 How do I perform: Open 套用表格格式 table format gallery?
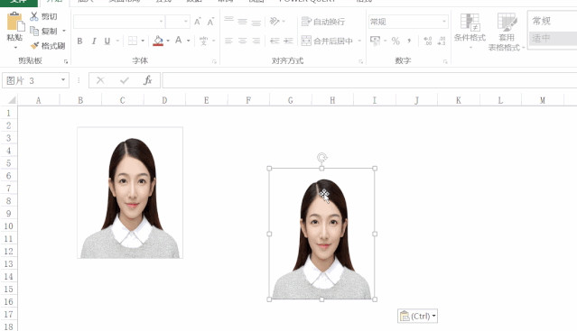tap(506, 32)
